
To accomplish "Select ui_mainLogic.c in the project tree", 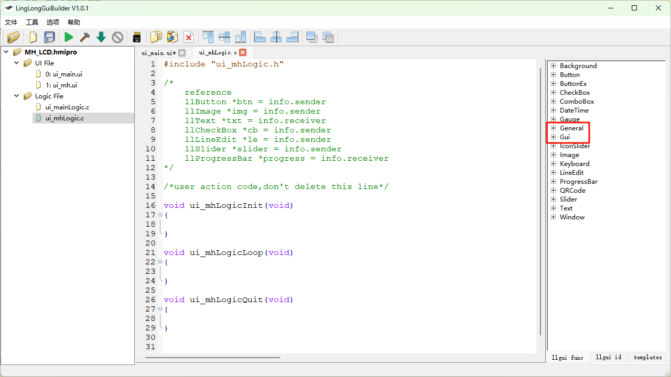I will click(x=67, y=107).
